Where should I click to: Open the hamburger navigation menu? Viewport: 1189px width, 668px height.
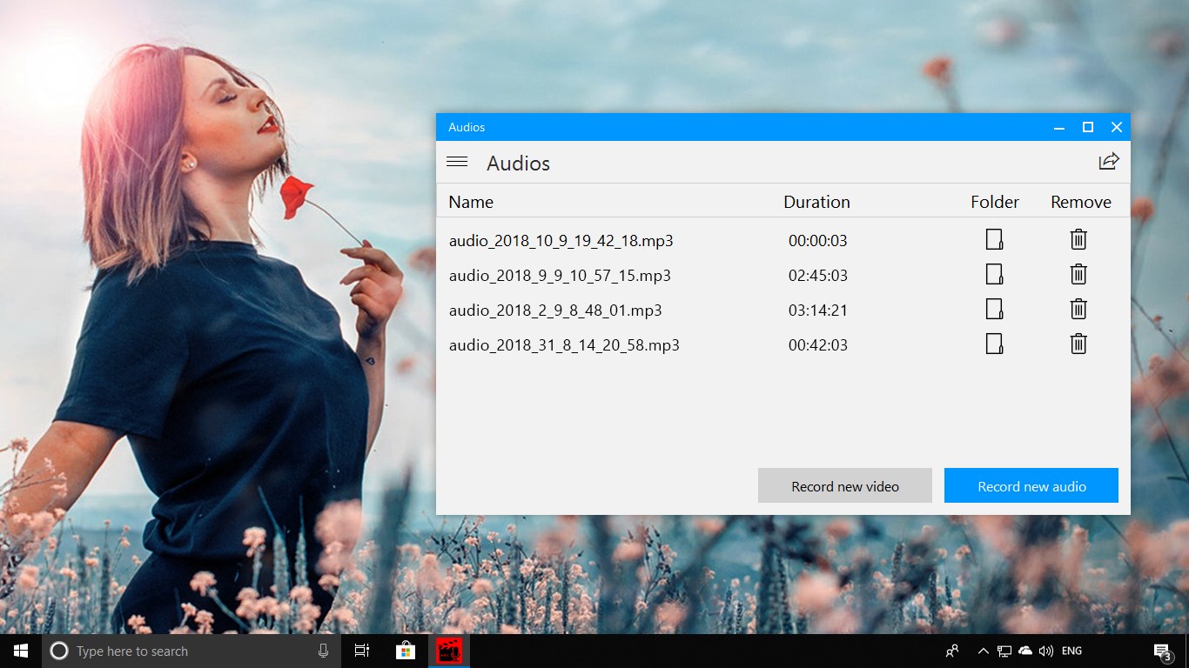pos(456,162)
